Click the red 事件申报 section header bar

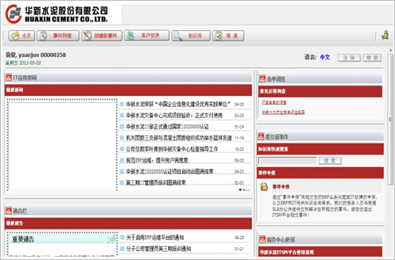(x=320, y=173)
